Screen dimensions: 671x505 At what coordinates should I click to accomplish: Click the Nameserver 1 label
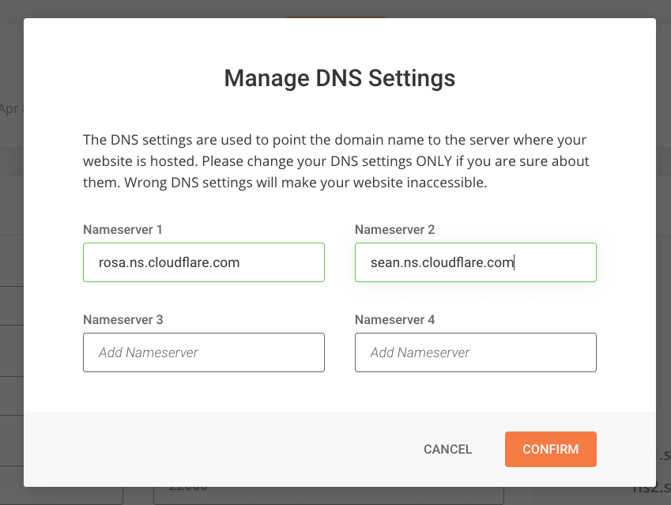(123, 229)
